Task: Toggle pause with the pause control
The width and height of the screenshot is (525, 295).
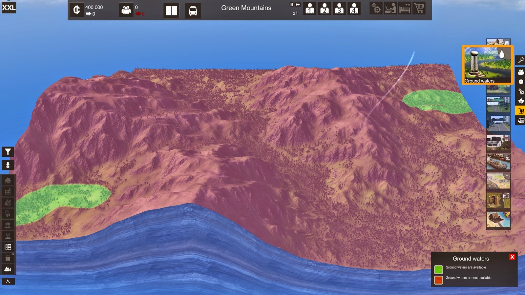Action: pos(291,4)
